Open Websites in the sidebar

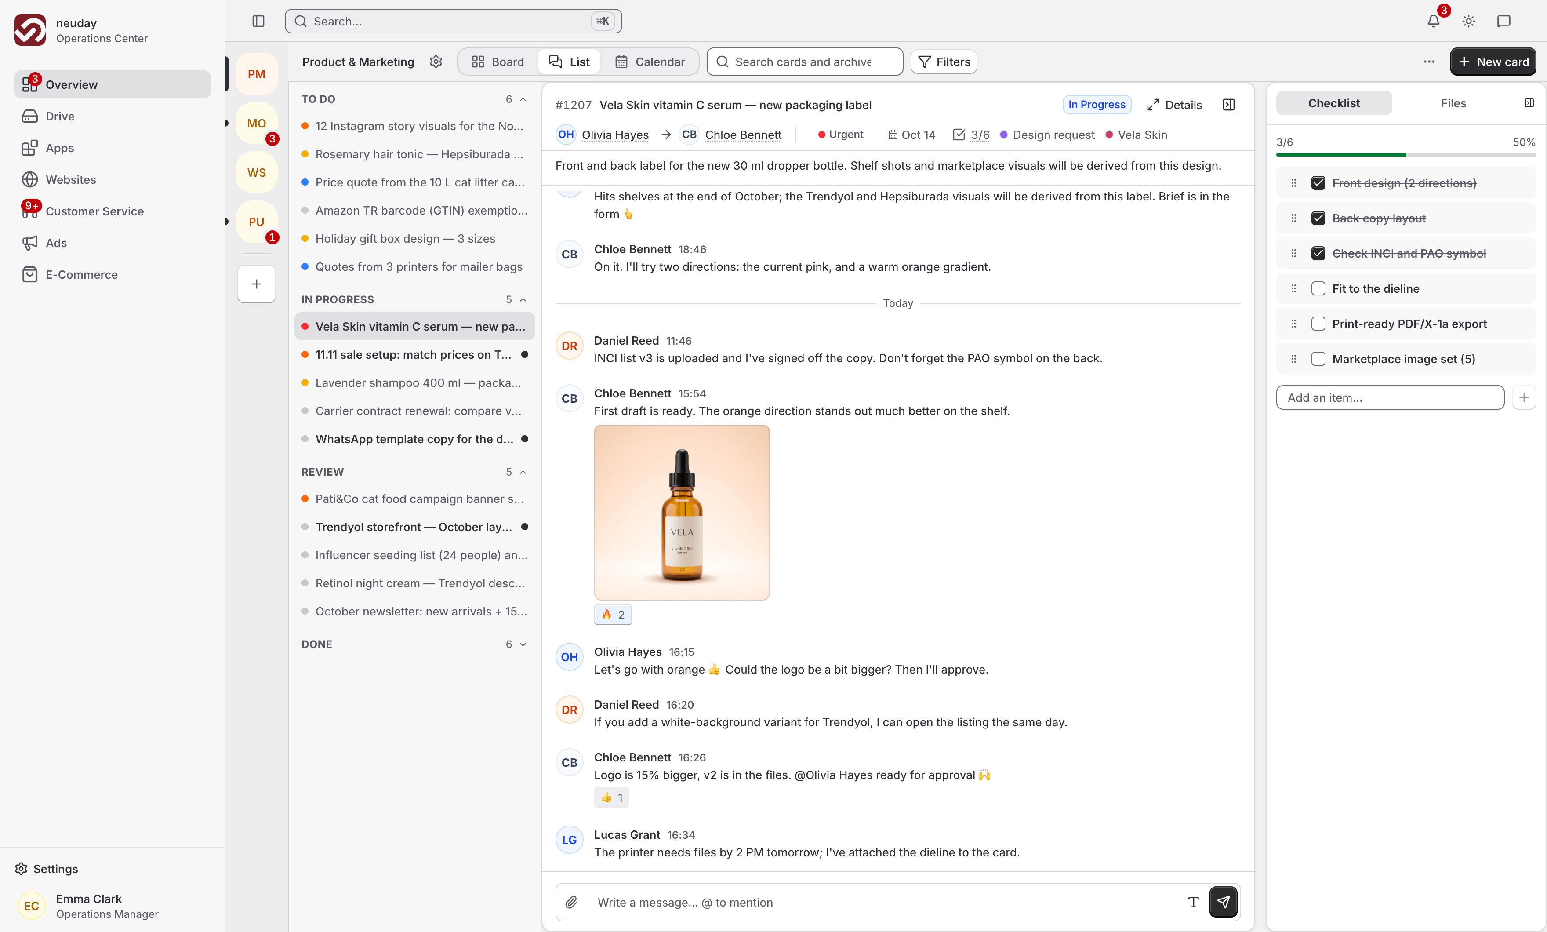(113, 180)
